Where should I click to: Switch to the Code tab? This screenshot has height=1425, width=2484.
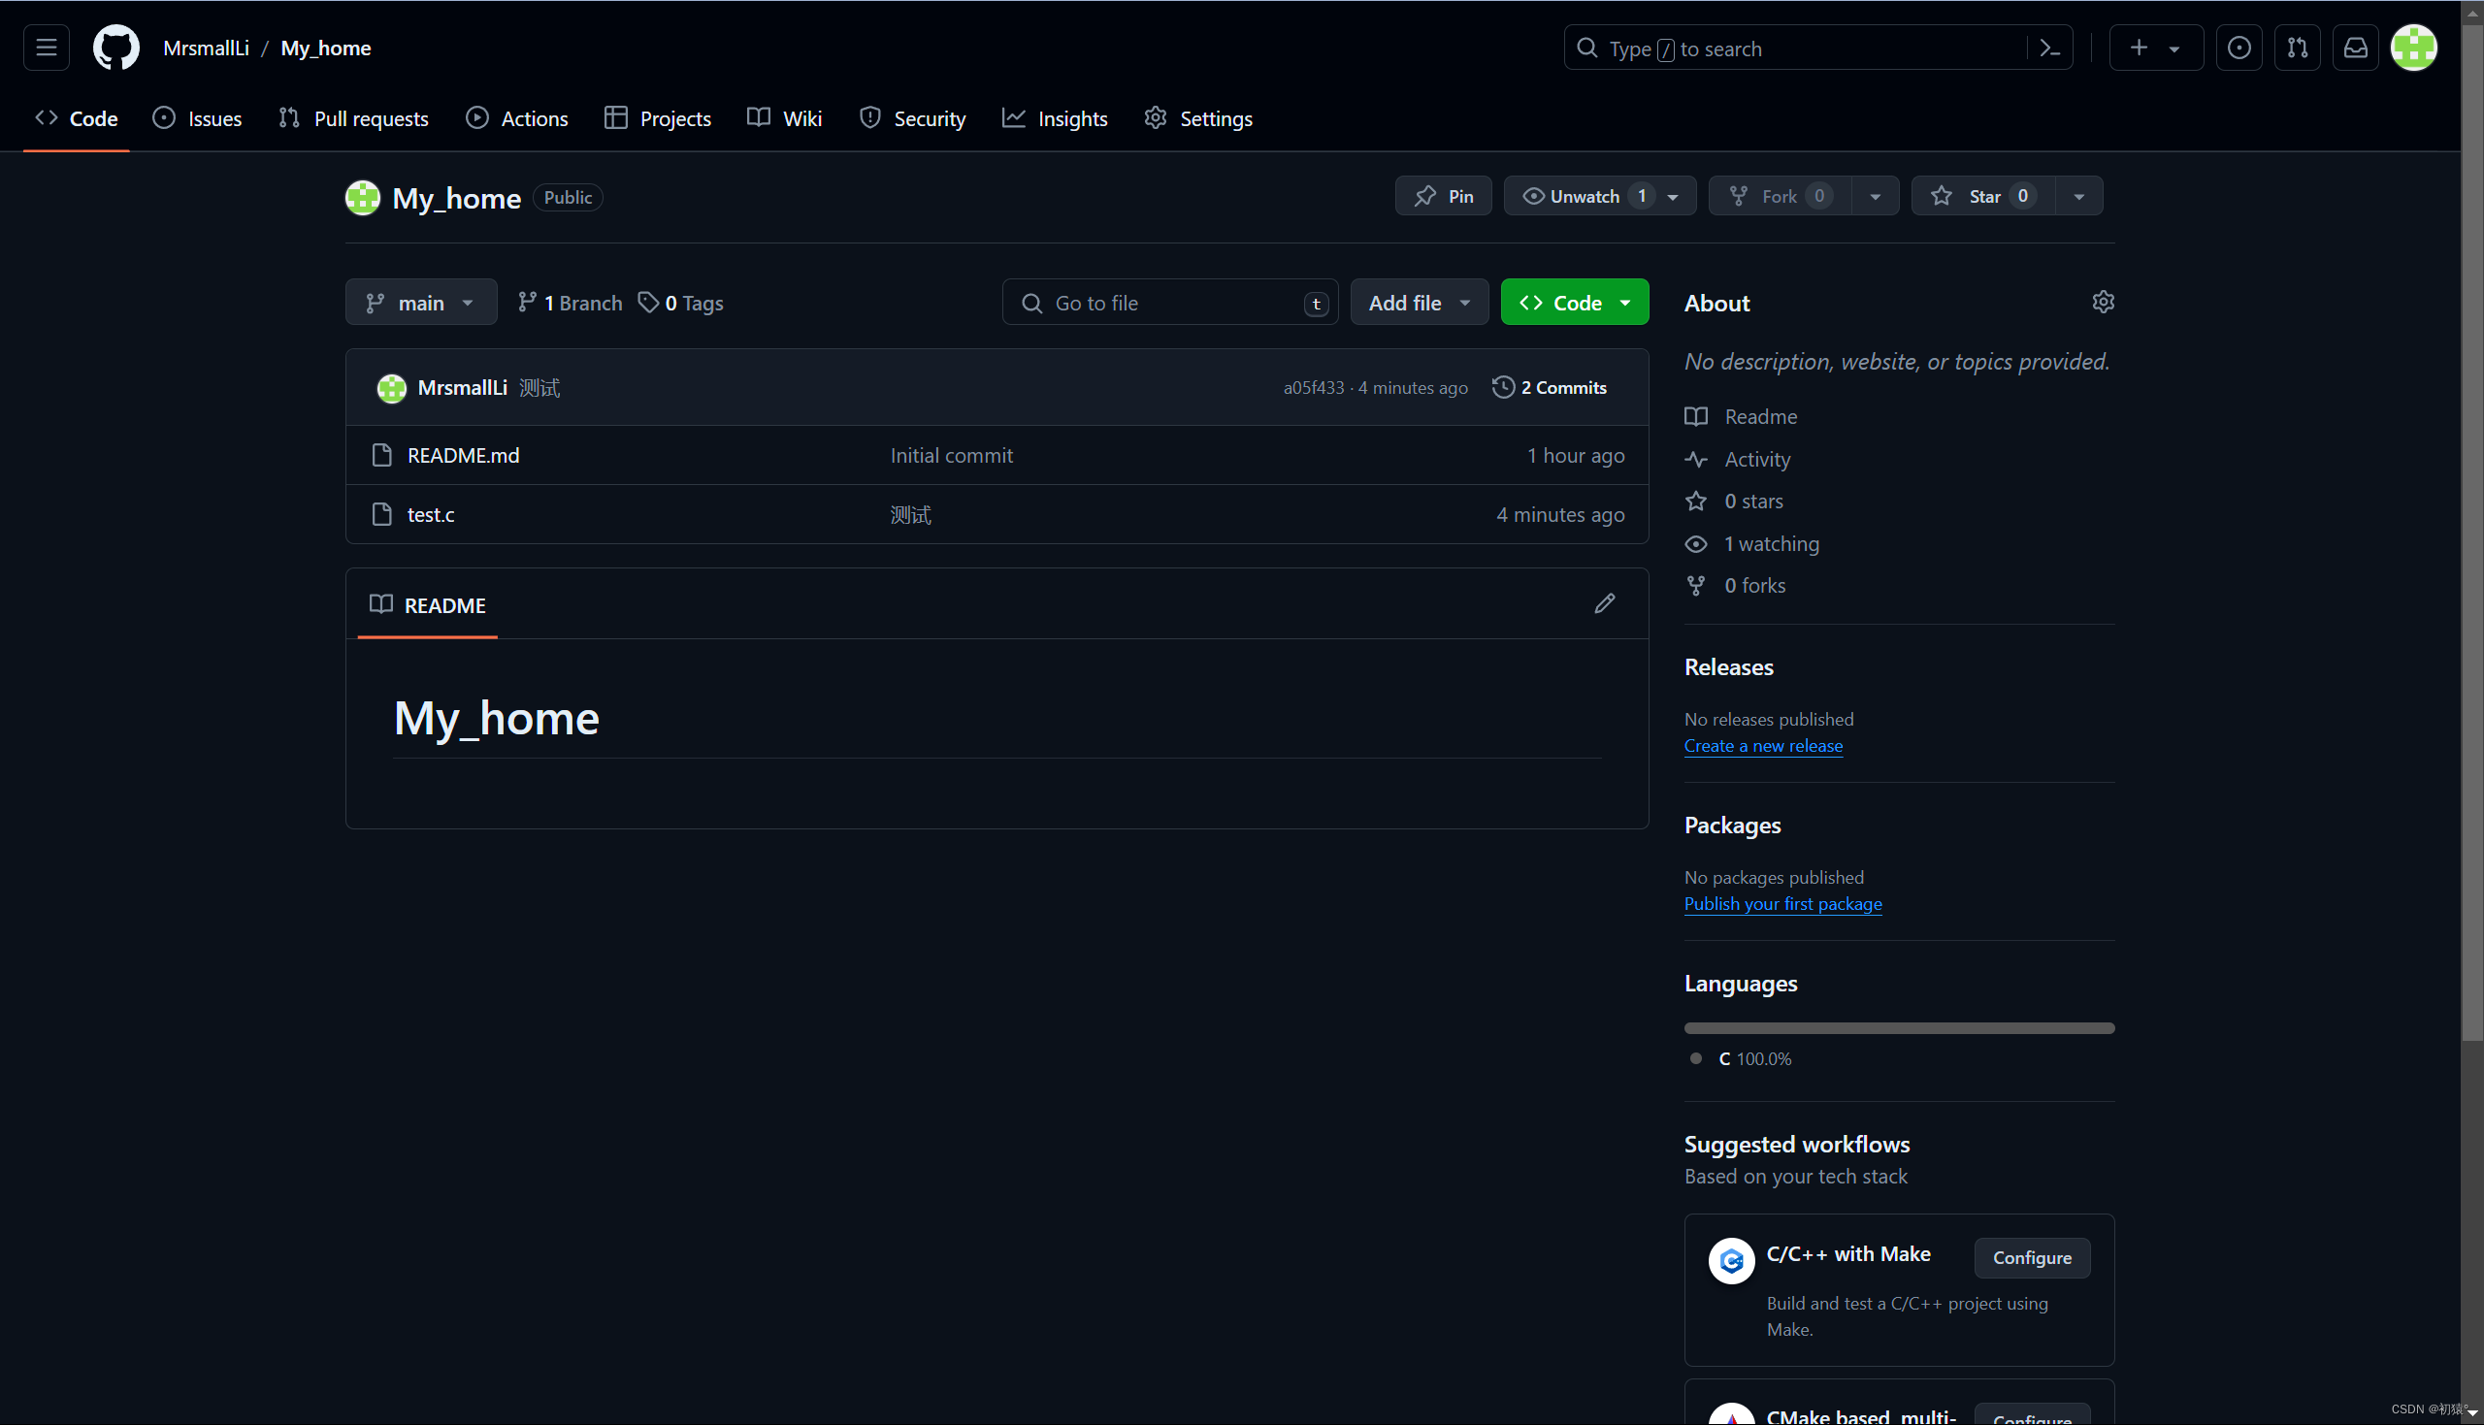pos(77,118)
